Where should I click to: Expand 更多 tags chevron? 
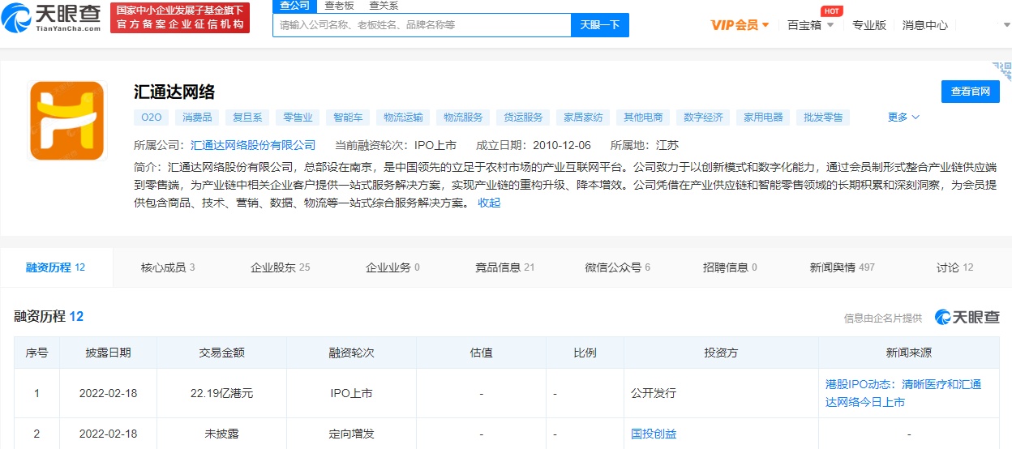point(903,118)
